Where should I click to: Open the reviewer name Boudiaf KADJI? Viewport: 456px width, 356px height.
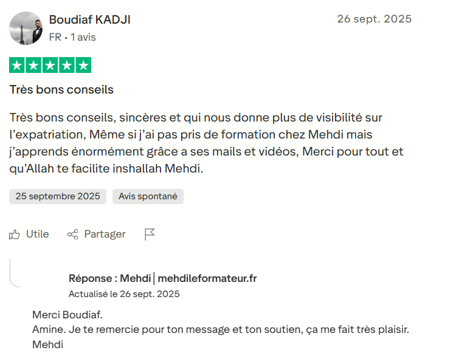click(89, 19)
